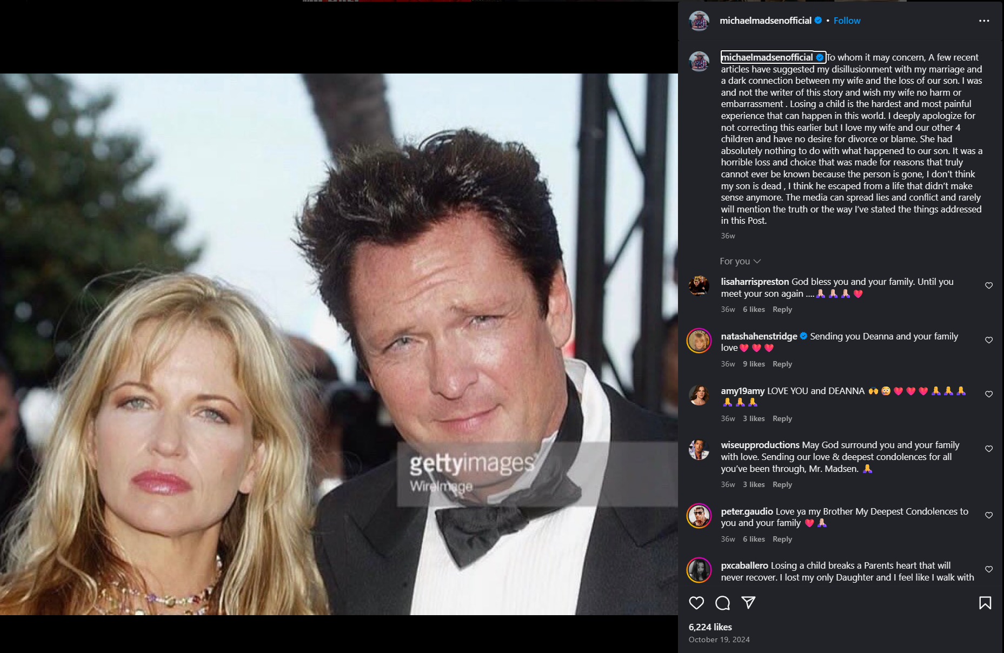Open lisaharrispreston's avatar
The image size is (1004, 653).
[699, 286]
